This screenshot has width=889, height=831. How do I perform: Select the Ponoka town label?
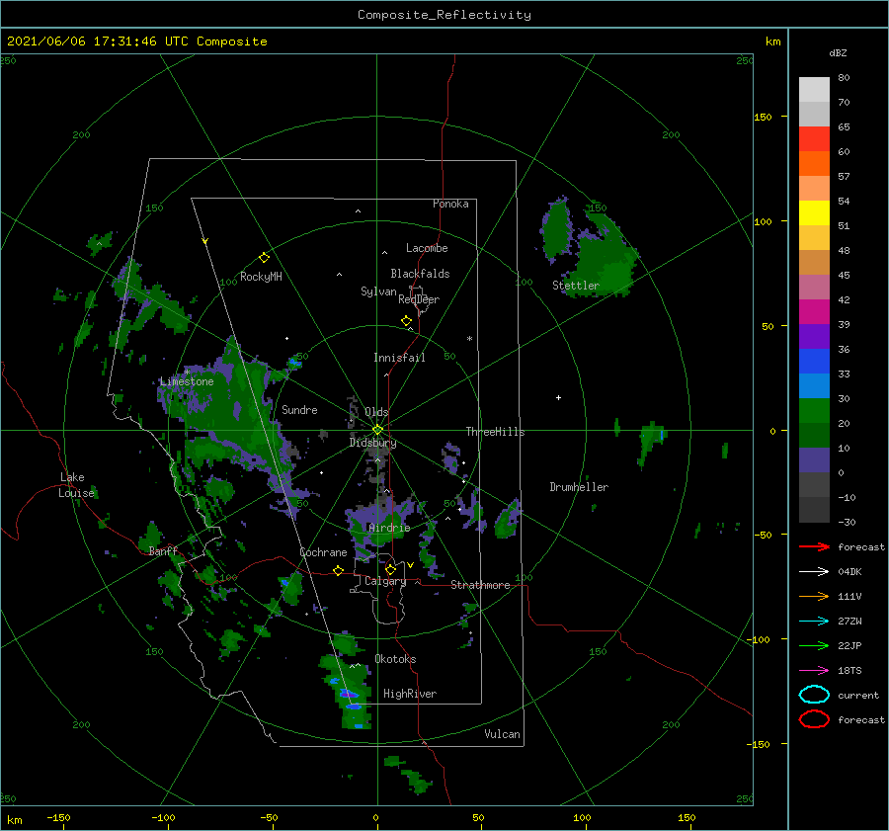click(x=450, y=204)
